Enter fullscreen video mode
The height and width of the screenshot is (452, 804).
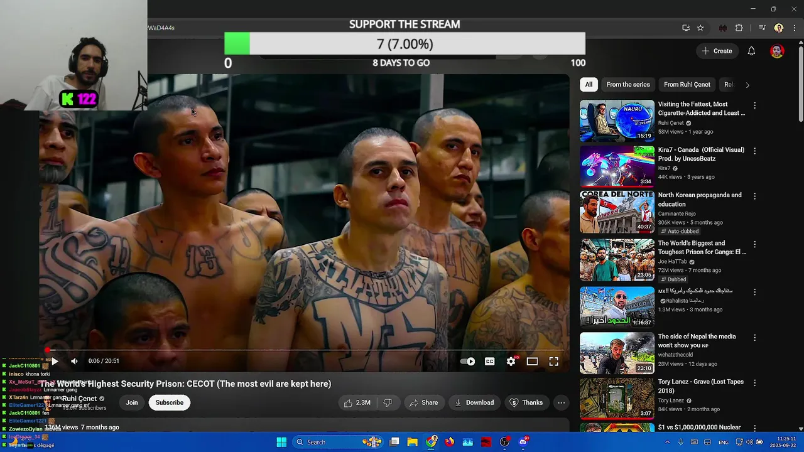pos(553,361)
